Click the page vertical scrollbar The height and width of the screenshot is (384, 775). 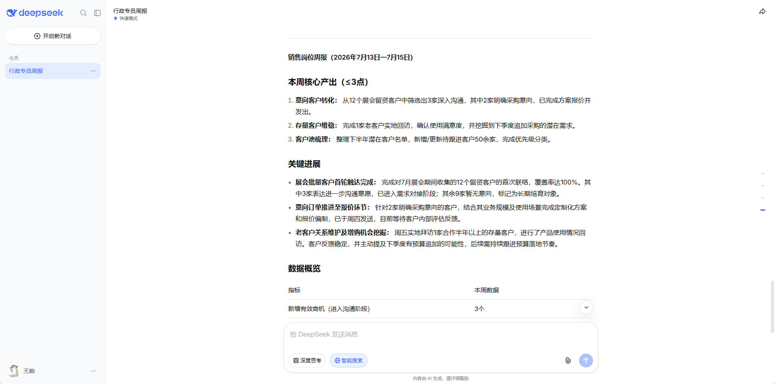pyautogui.click(x=773, y=307)
